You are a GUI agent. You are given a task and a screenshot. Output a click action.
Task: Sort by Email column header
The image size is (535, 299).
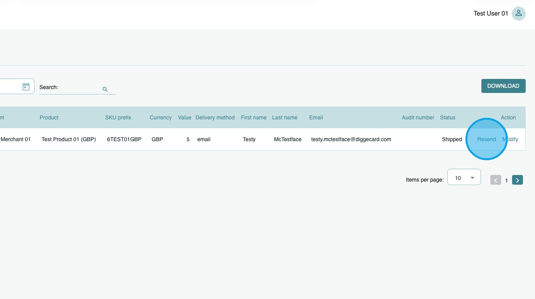tap(316, 117)
